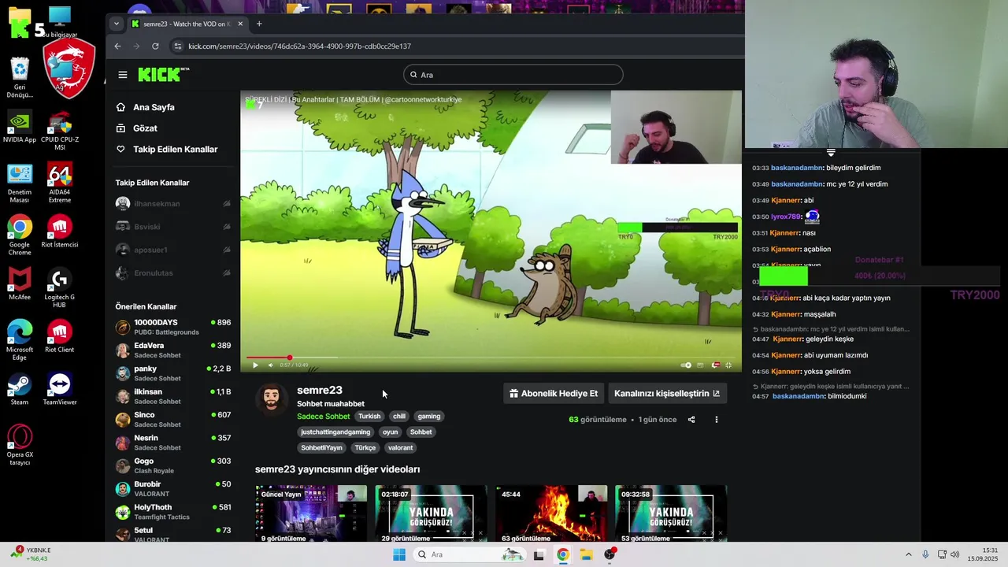1008x567 pixels.
Task: Reload the Kick page
Action: (x=155, y=46)
